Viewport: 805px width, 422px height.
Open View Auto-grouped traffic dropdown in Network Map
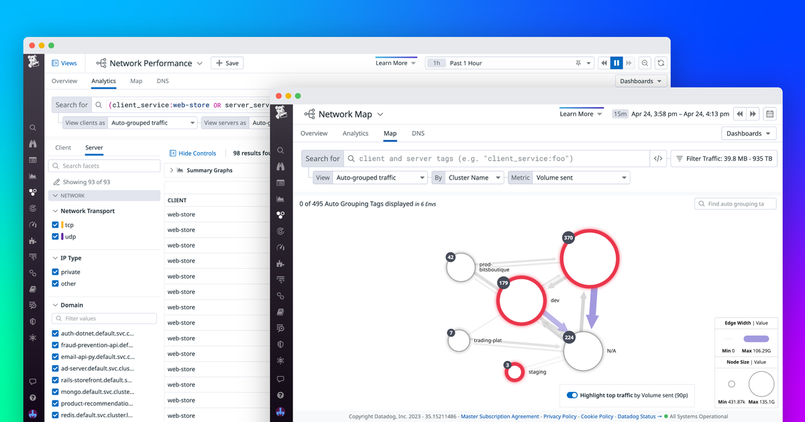point(380,178)
